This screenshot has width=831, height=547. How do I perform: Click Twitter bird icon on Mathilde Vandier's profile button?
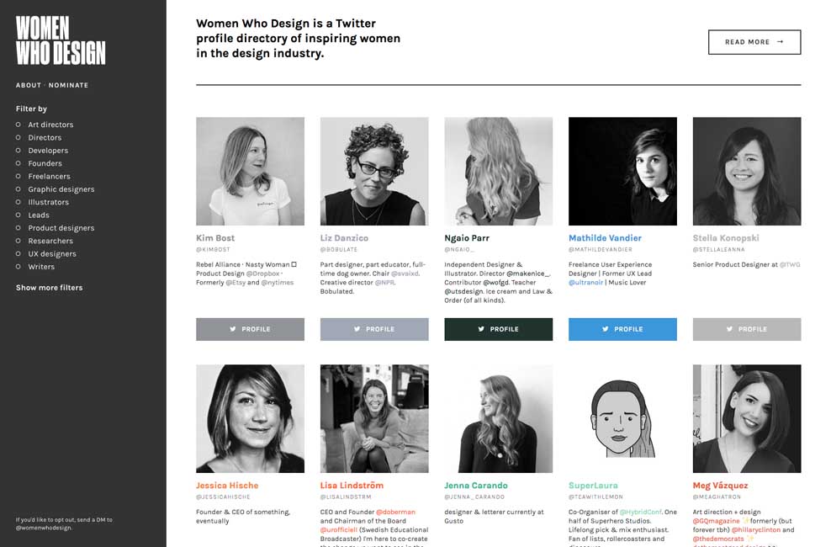tap(606, 329)
